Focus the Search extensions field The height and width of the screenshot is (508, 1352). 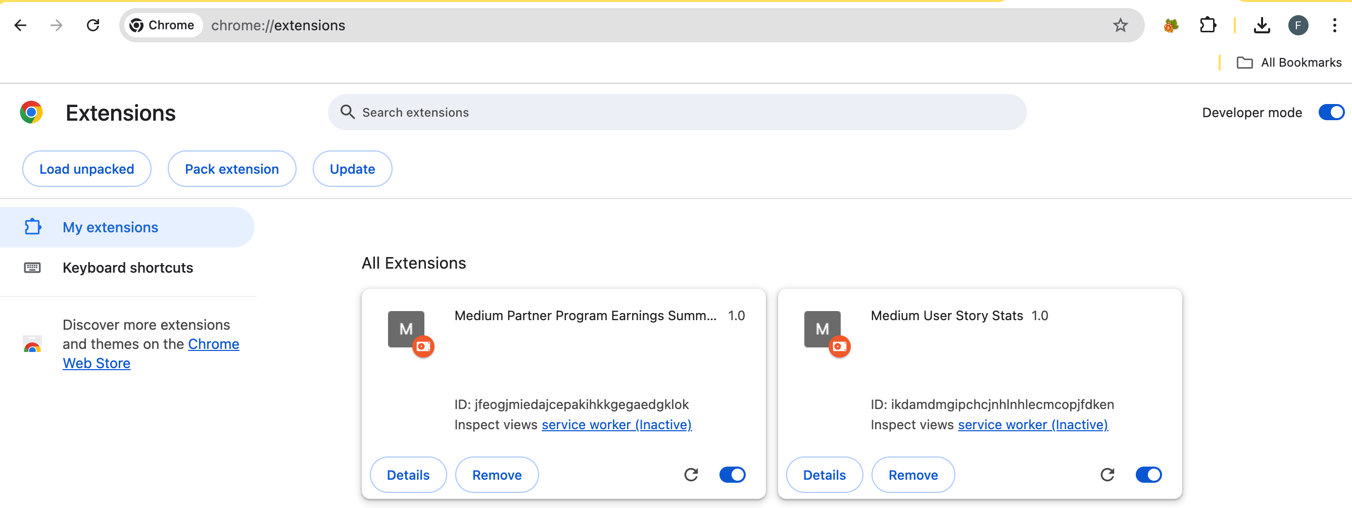point(677,112)
